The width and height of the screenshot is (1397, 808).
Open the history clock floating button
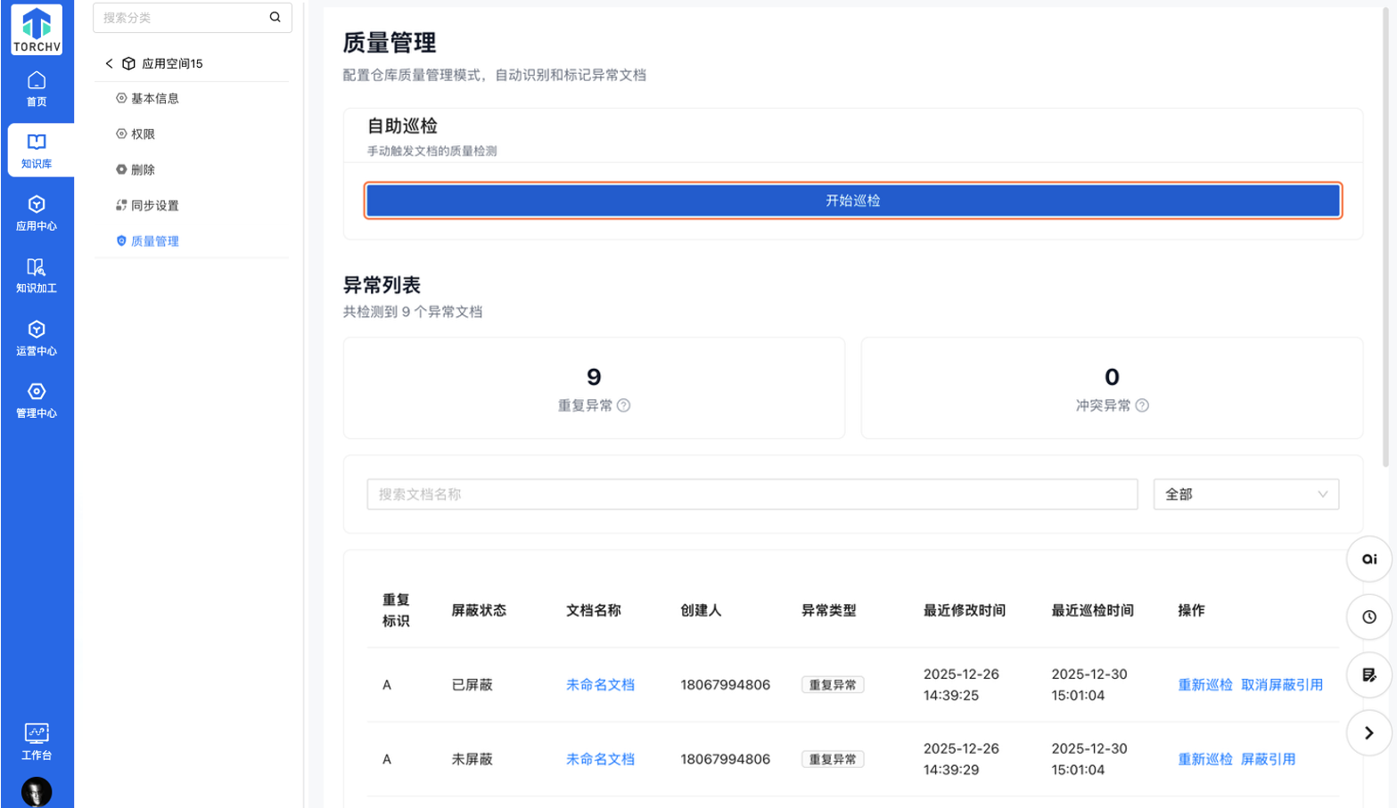pyautogui.click(x=1368, y=616)
